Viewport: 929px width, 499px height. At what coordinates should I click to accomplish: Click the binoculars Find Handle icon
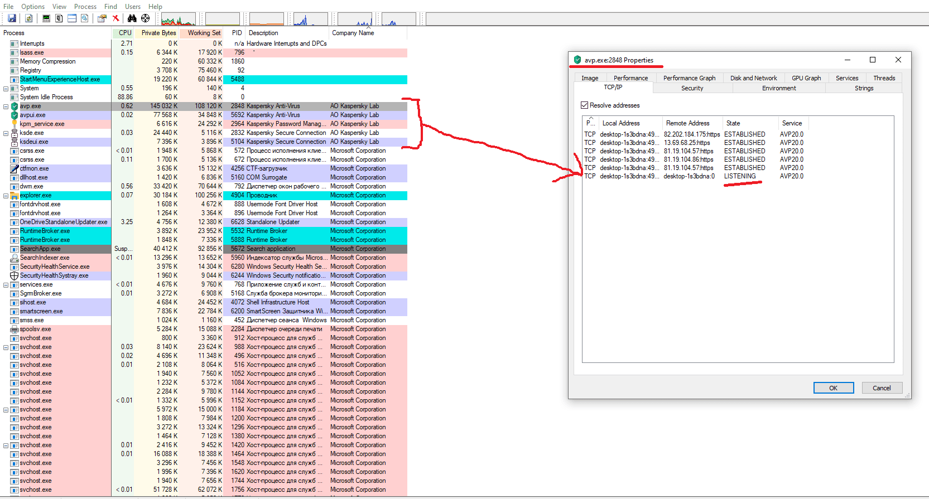[x=132, y=18]
